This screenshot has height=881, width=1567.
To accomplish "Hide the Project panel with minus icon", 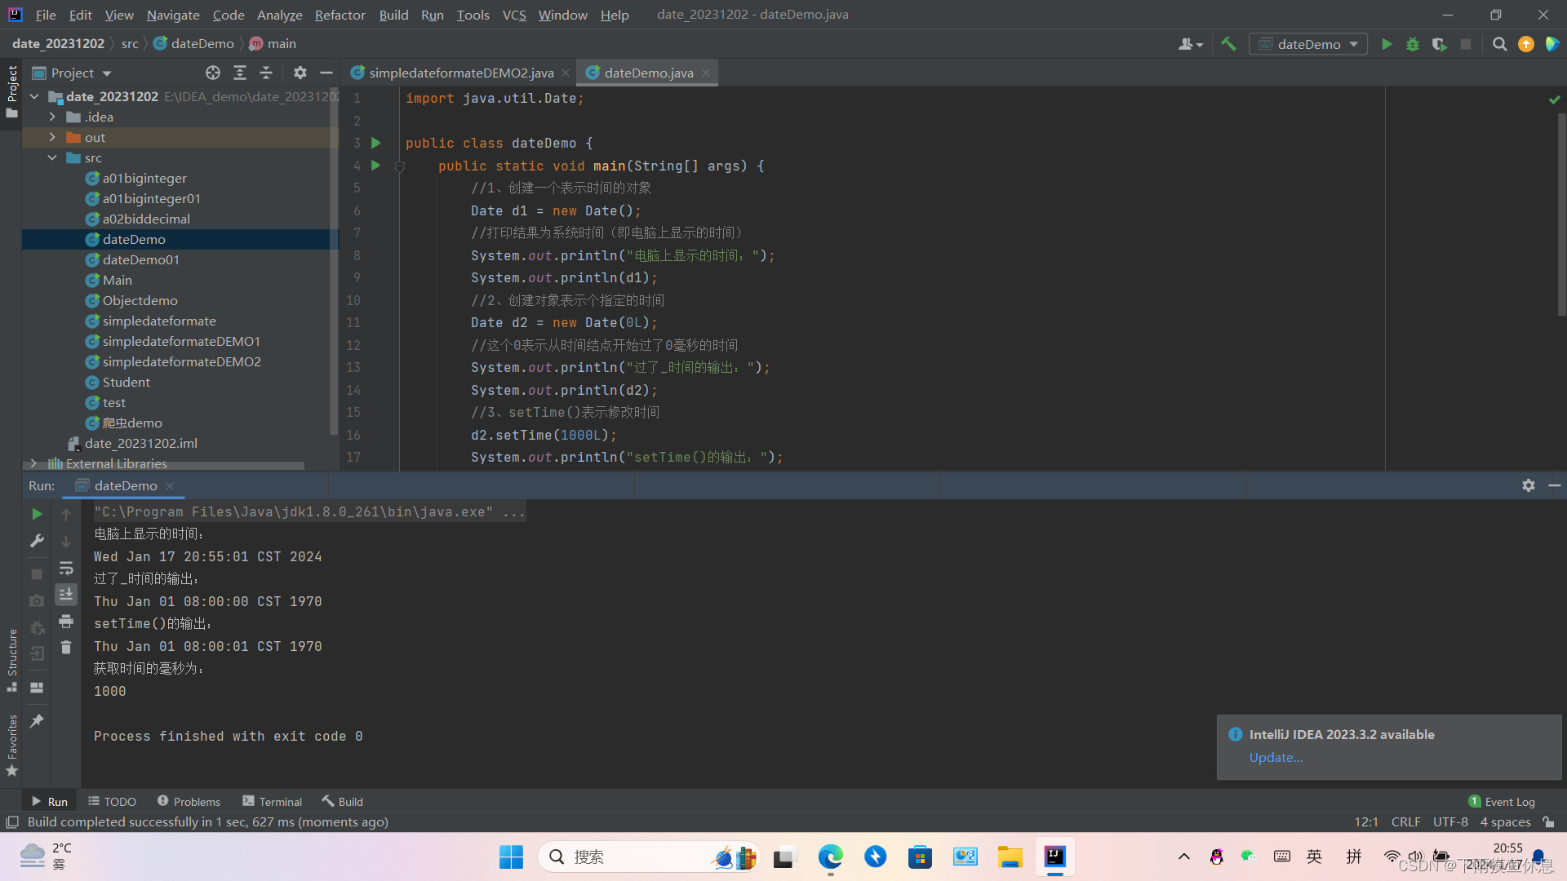I will click(x=326, y=73).
